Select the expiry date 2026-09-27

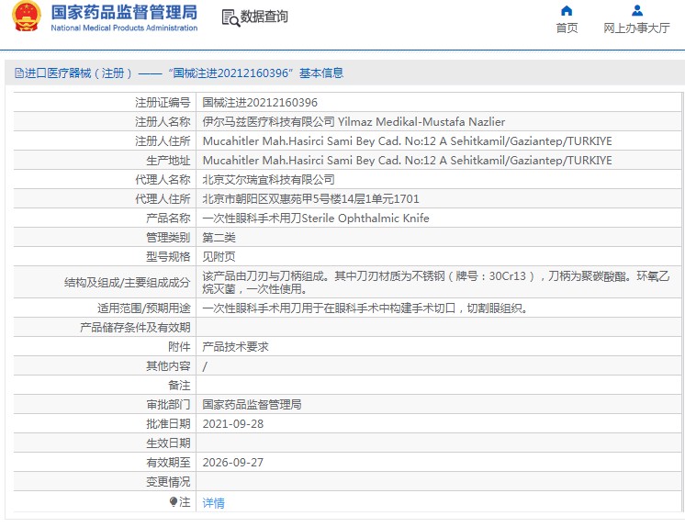point(233,463)
